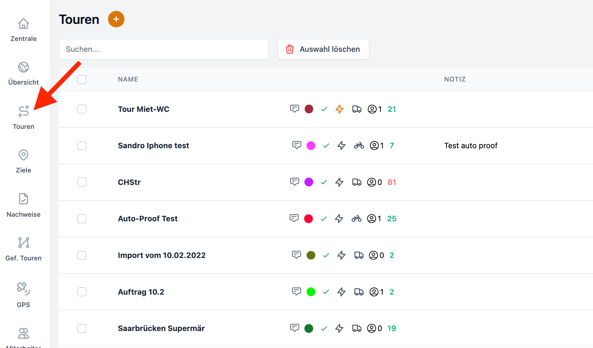Click delete button Auswahl löschen
The height and width of the screenshot is (348, 593).
tap(323, 49)
